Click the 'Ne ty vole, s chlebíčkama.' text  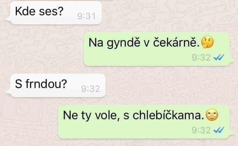(x=134, y=115)
